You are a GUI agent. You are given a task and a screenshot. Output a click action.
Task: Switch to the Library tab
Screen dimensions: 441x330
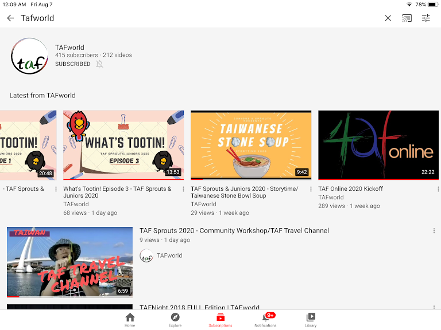(x=311, y=320)
